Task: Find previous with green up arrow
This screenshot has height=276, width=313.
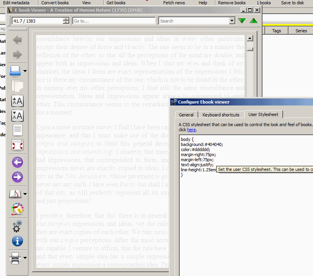Action: [254, 21]
